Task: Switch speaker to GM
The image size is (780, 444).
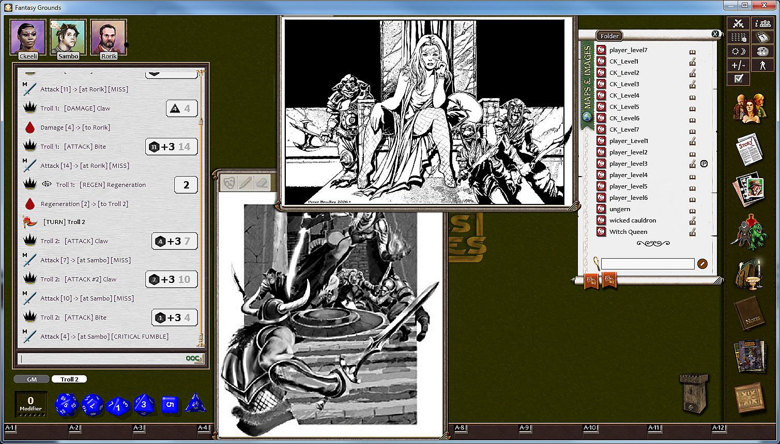Action: [x=32, y=379]
